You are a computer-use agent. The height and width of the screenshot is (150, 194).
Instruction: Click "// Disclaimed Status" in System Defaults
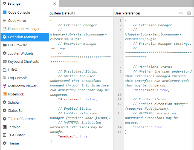pyautogui.click(x=77, y=71)
